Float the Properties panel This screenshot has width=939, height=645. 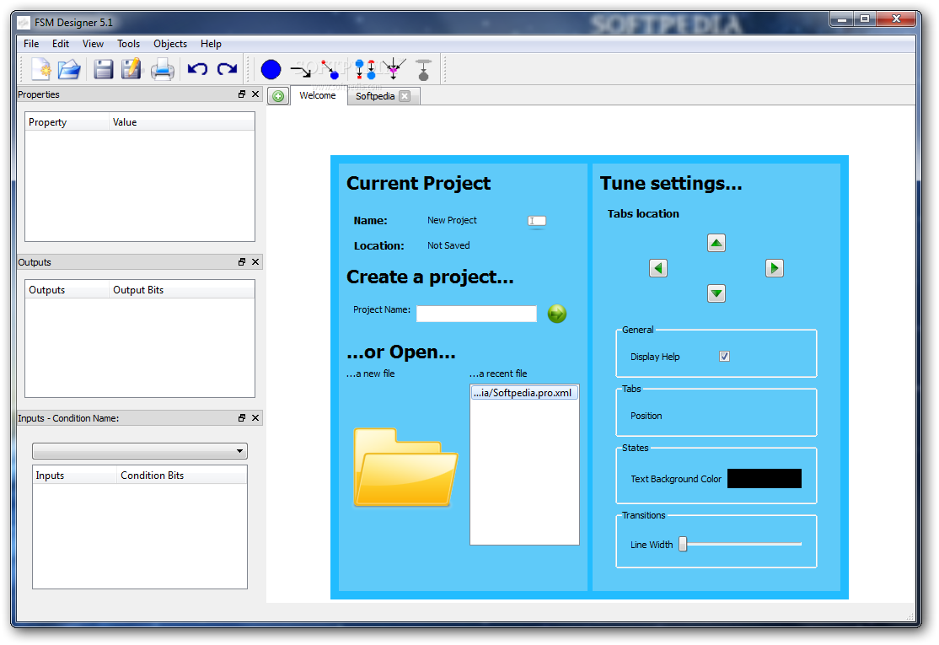242,94
